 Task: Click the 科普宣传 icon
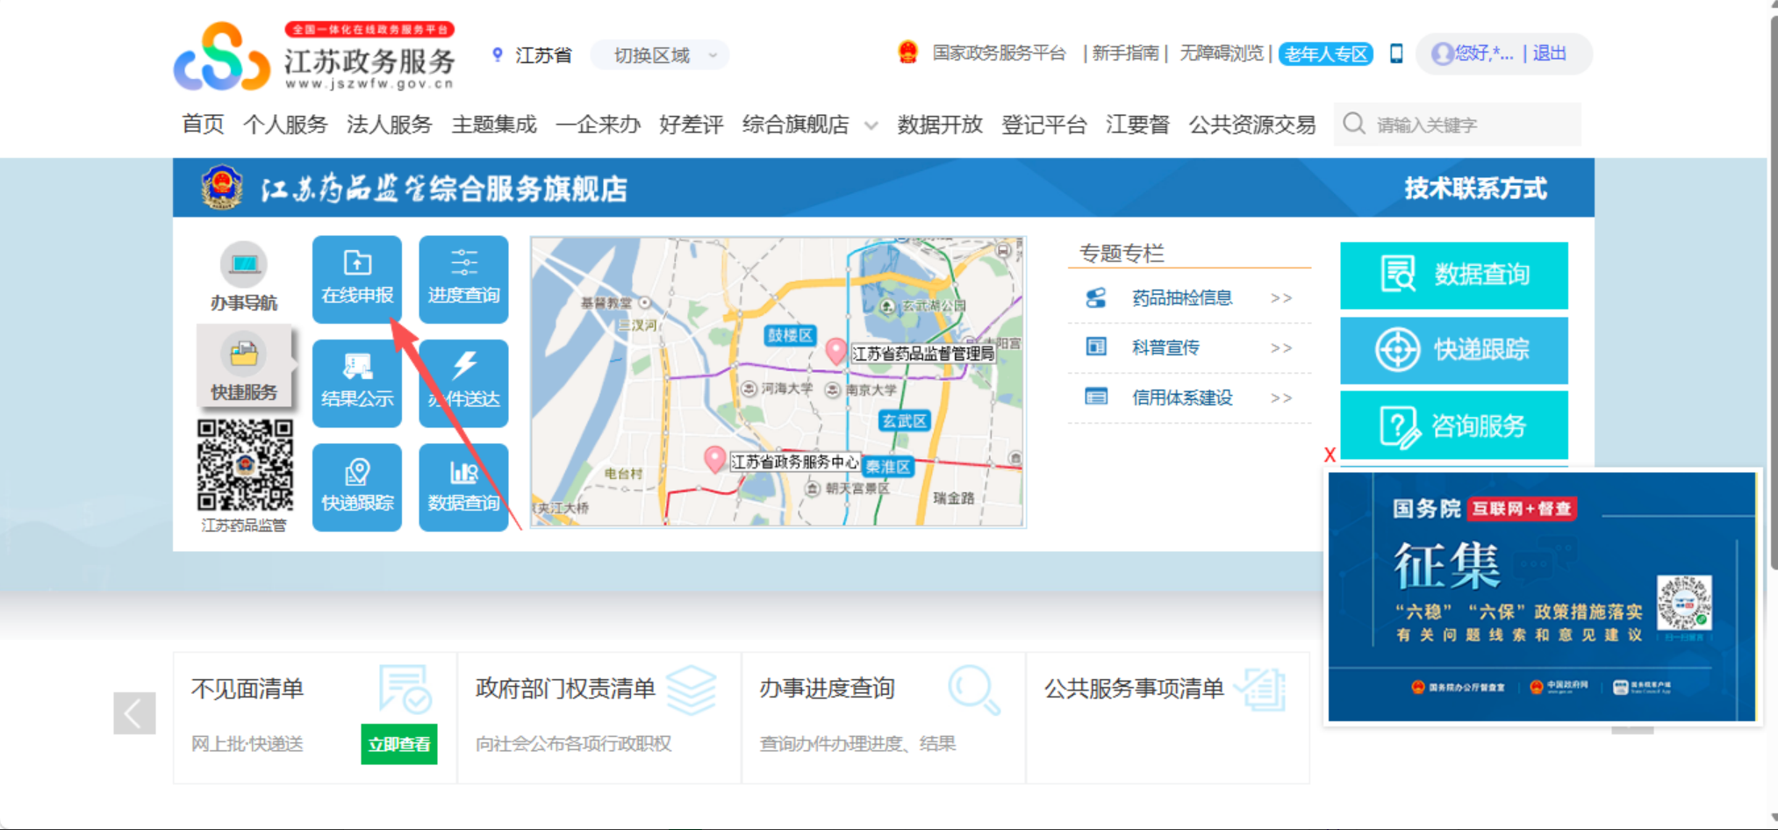tap(1096, 347)
